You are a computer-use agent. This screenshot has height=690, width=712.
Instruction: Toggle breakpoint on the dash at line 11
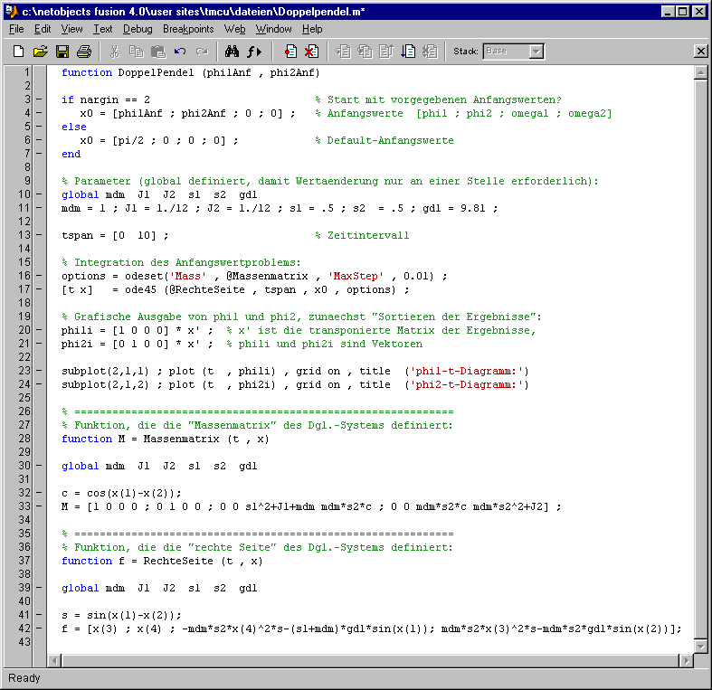(39, 208)
